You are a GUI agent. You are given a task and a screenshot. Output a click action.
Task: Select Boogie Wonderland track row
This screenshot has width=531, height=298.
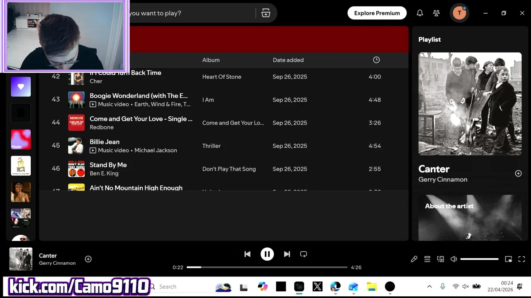pyautogui.click(x=224, y=100)
